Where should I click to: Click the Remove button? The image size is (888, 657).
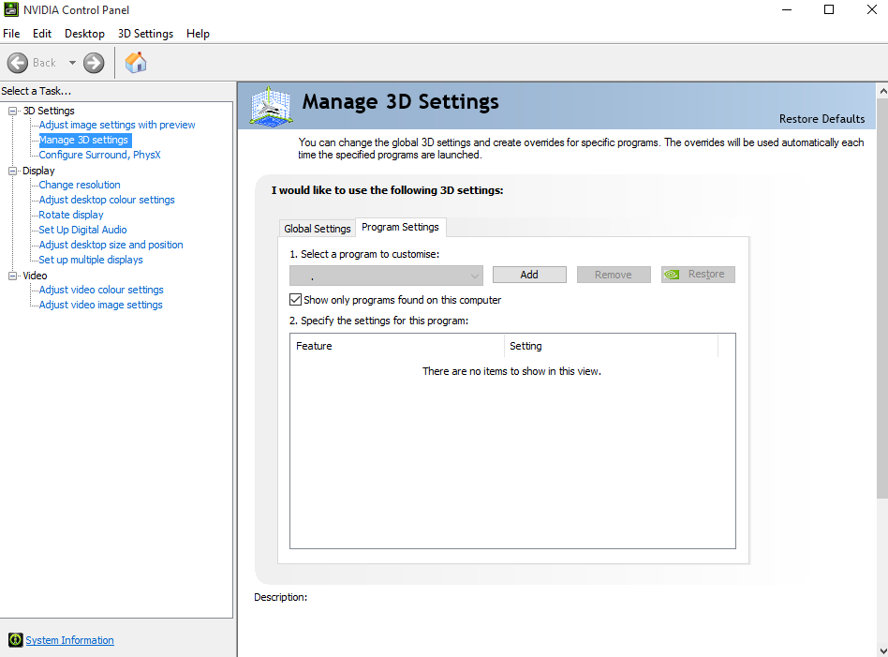(x=614, y=275)
